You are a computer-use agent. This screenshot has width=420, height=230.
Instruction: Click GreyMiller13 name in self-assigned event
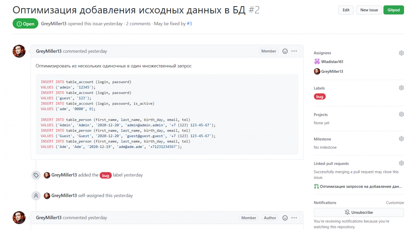pyautogui.click(x=64, y=196)
